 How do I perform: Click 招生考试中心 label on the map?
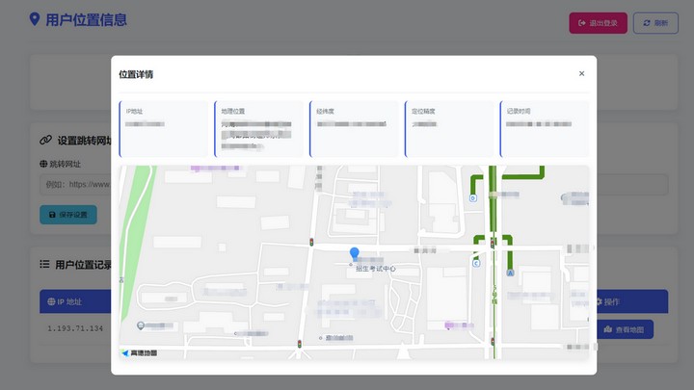click(376, 269)
